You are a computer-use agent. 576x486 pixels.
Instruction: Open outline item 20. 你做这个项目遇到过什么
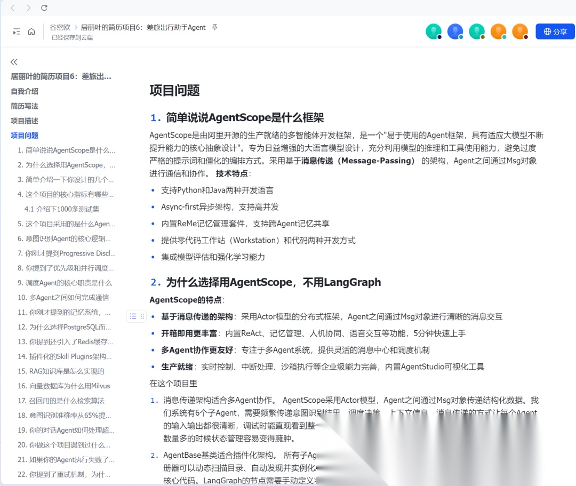pyautogui.click(x=64, y=445)
